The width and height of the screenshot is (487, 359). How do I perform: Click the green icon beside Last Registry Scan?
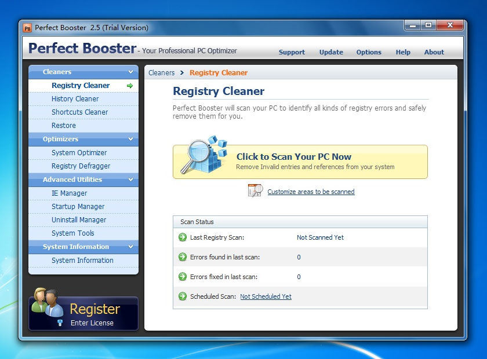coord(183,237)
